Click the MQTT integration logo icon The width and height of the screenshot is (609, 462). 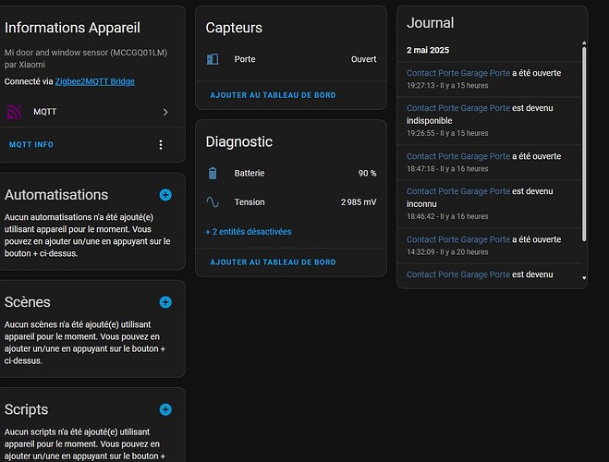(x=14, y=112)
